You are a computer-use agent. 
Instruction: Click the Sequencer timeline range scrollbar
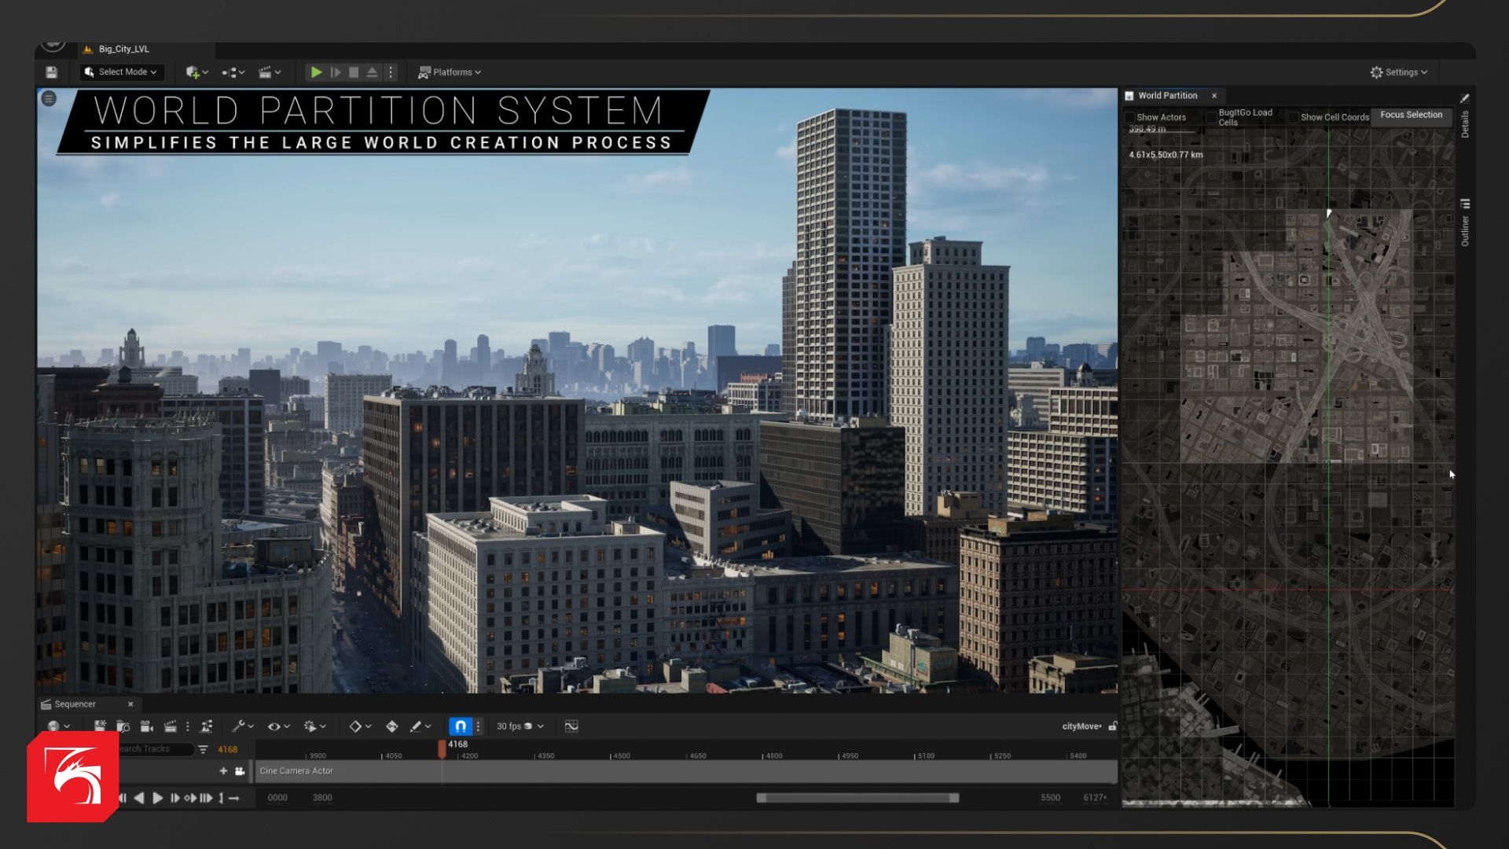tap(857, 798)
